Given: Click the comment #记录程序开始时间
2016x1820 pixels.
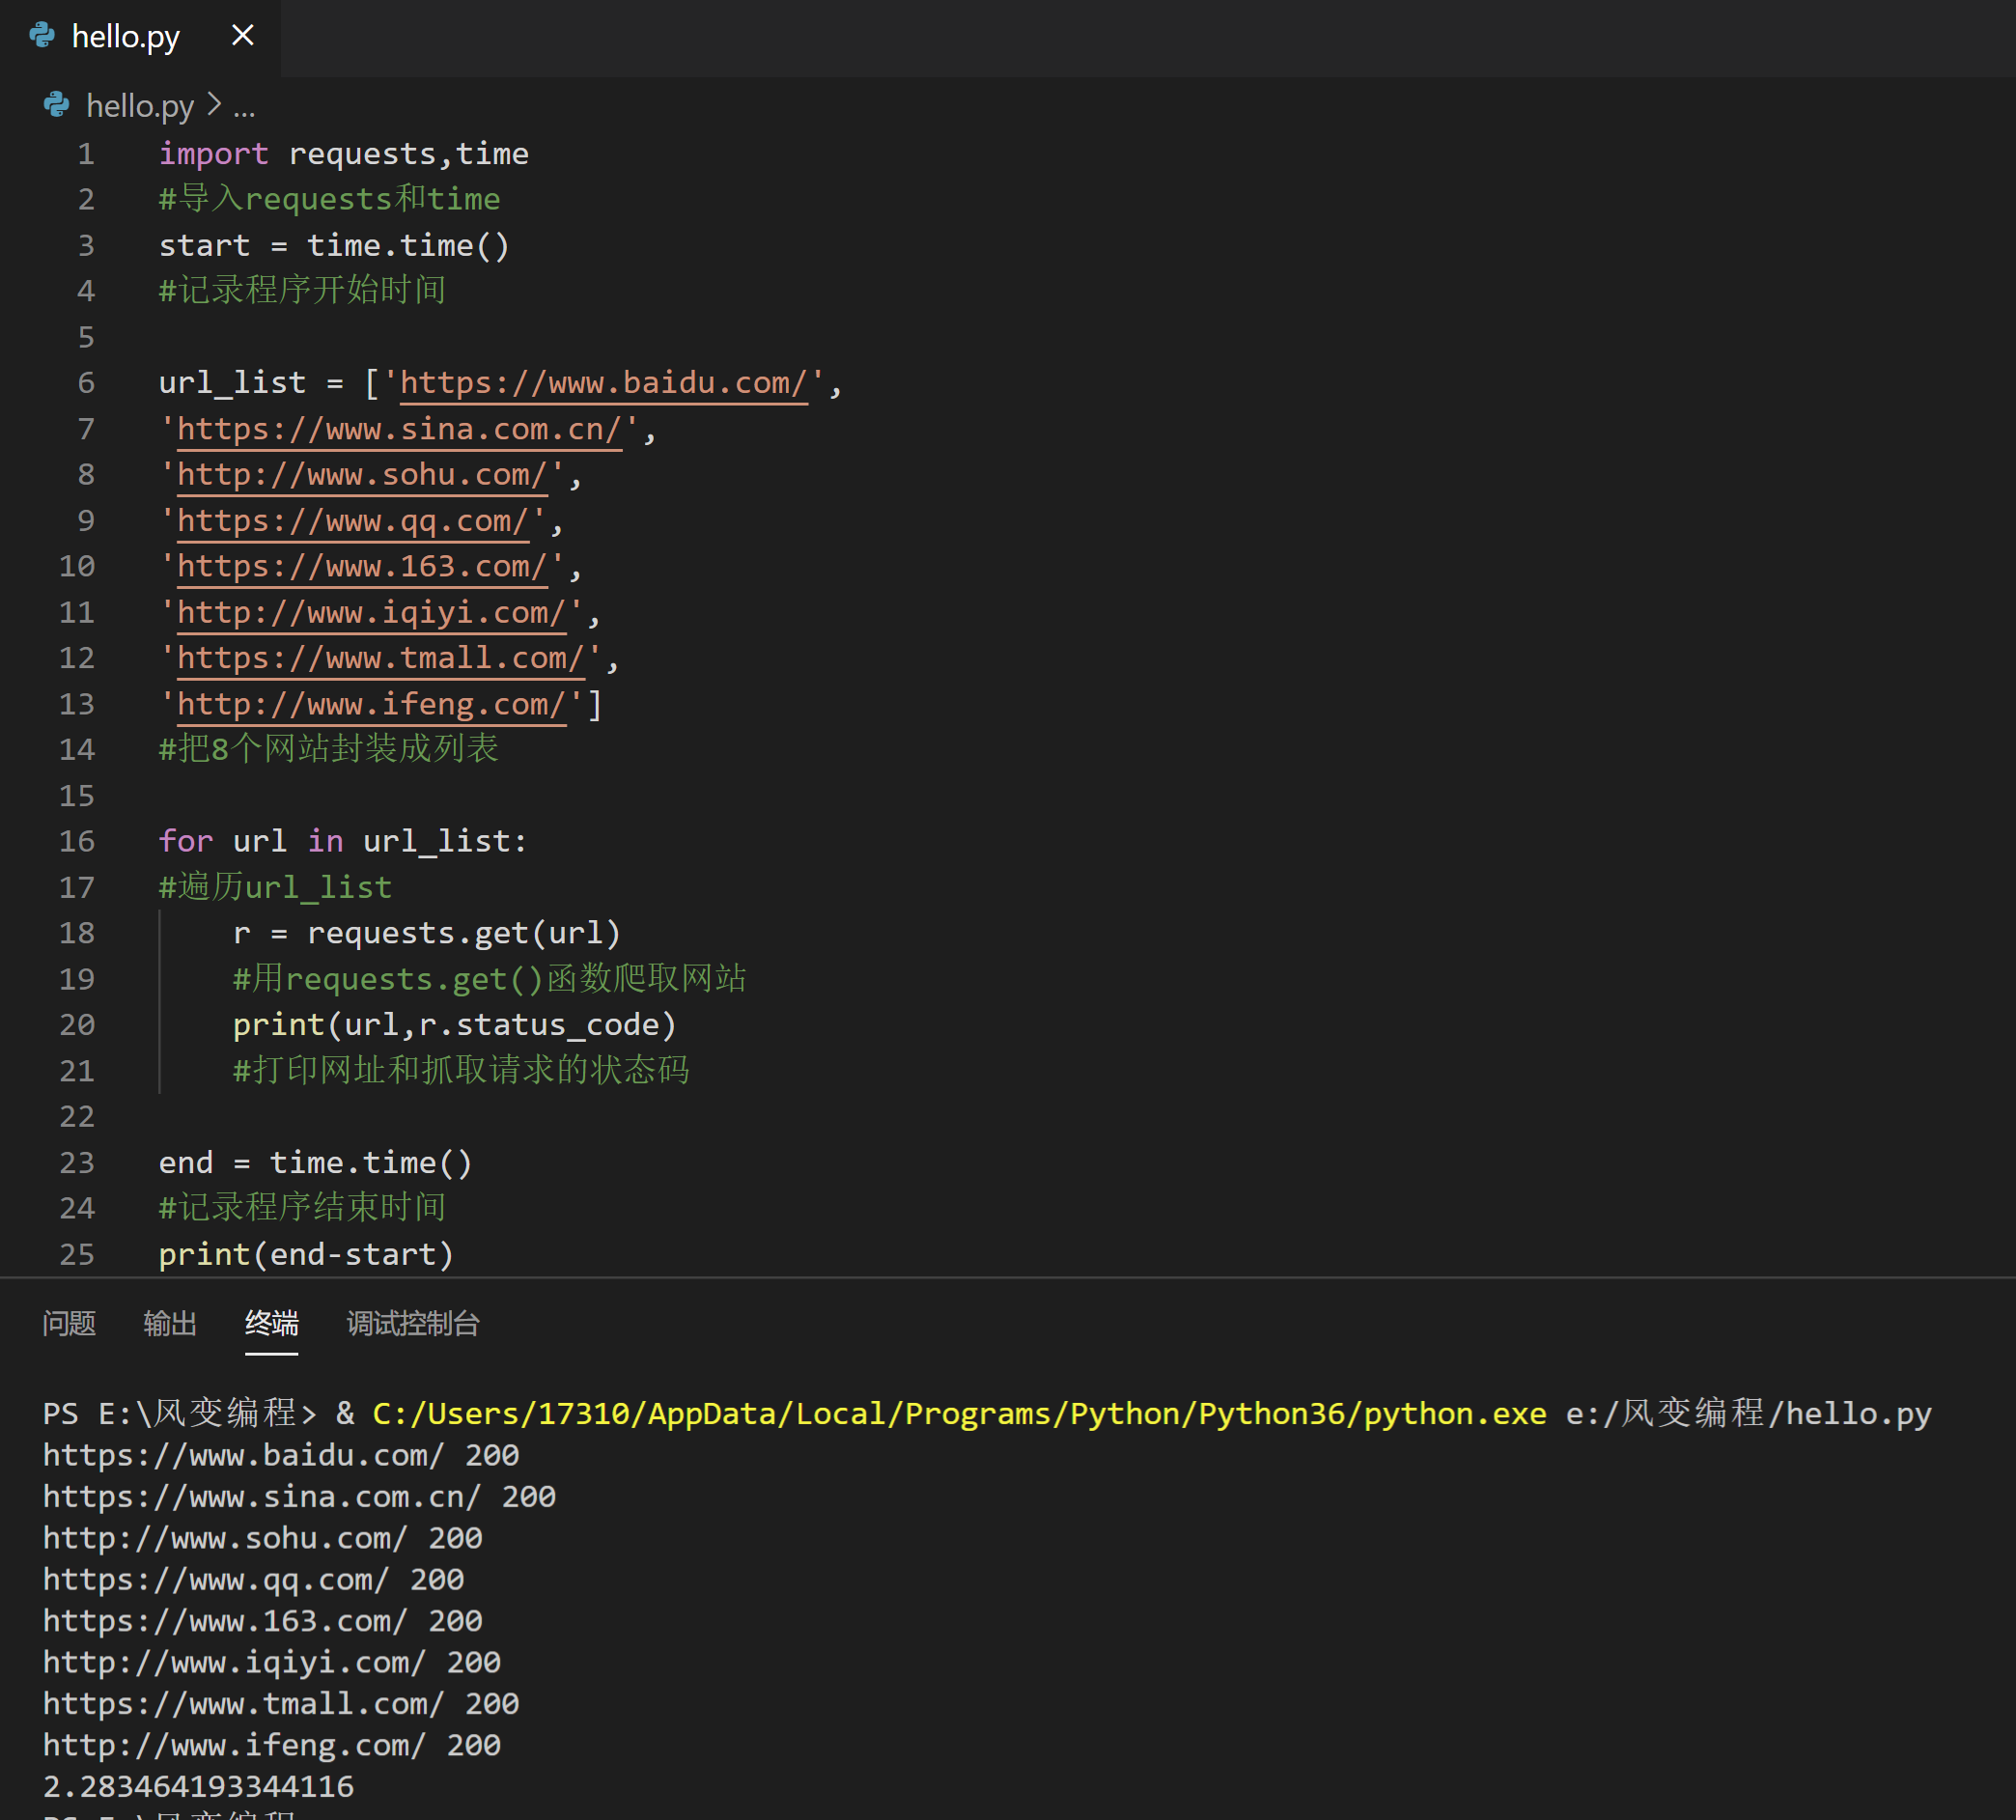Looking at the screenshot, I should (x=303, y=290).
